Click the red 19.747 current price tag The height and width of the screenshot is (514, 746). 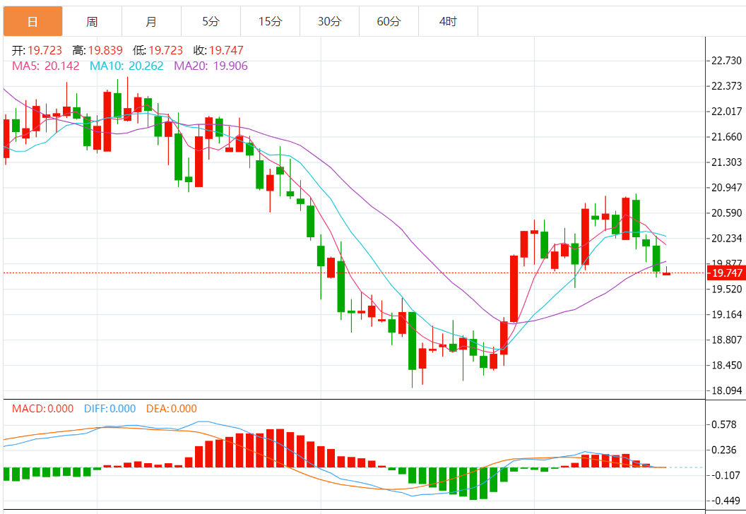pos(726,273)
